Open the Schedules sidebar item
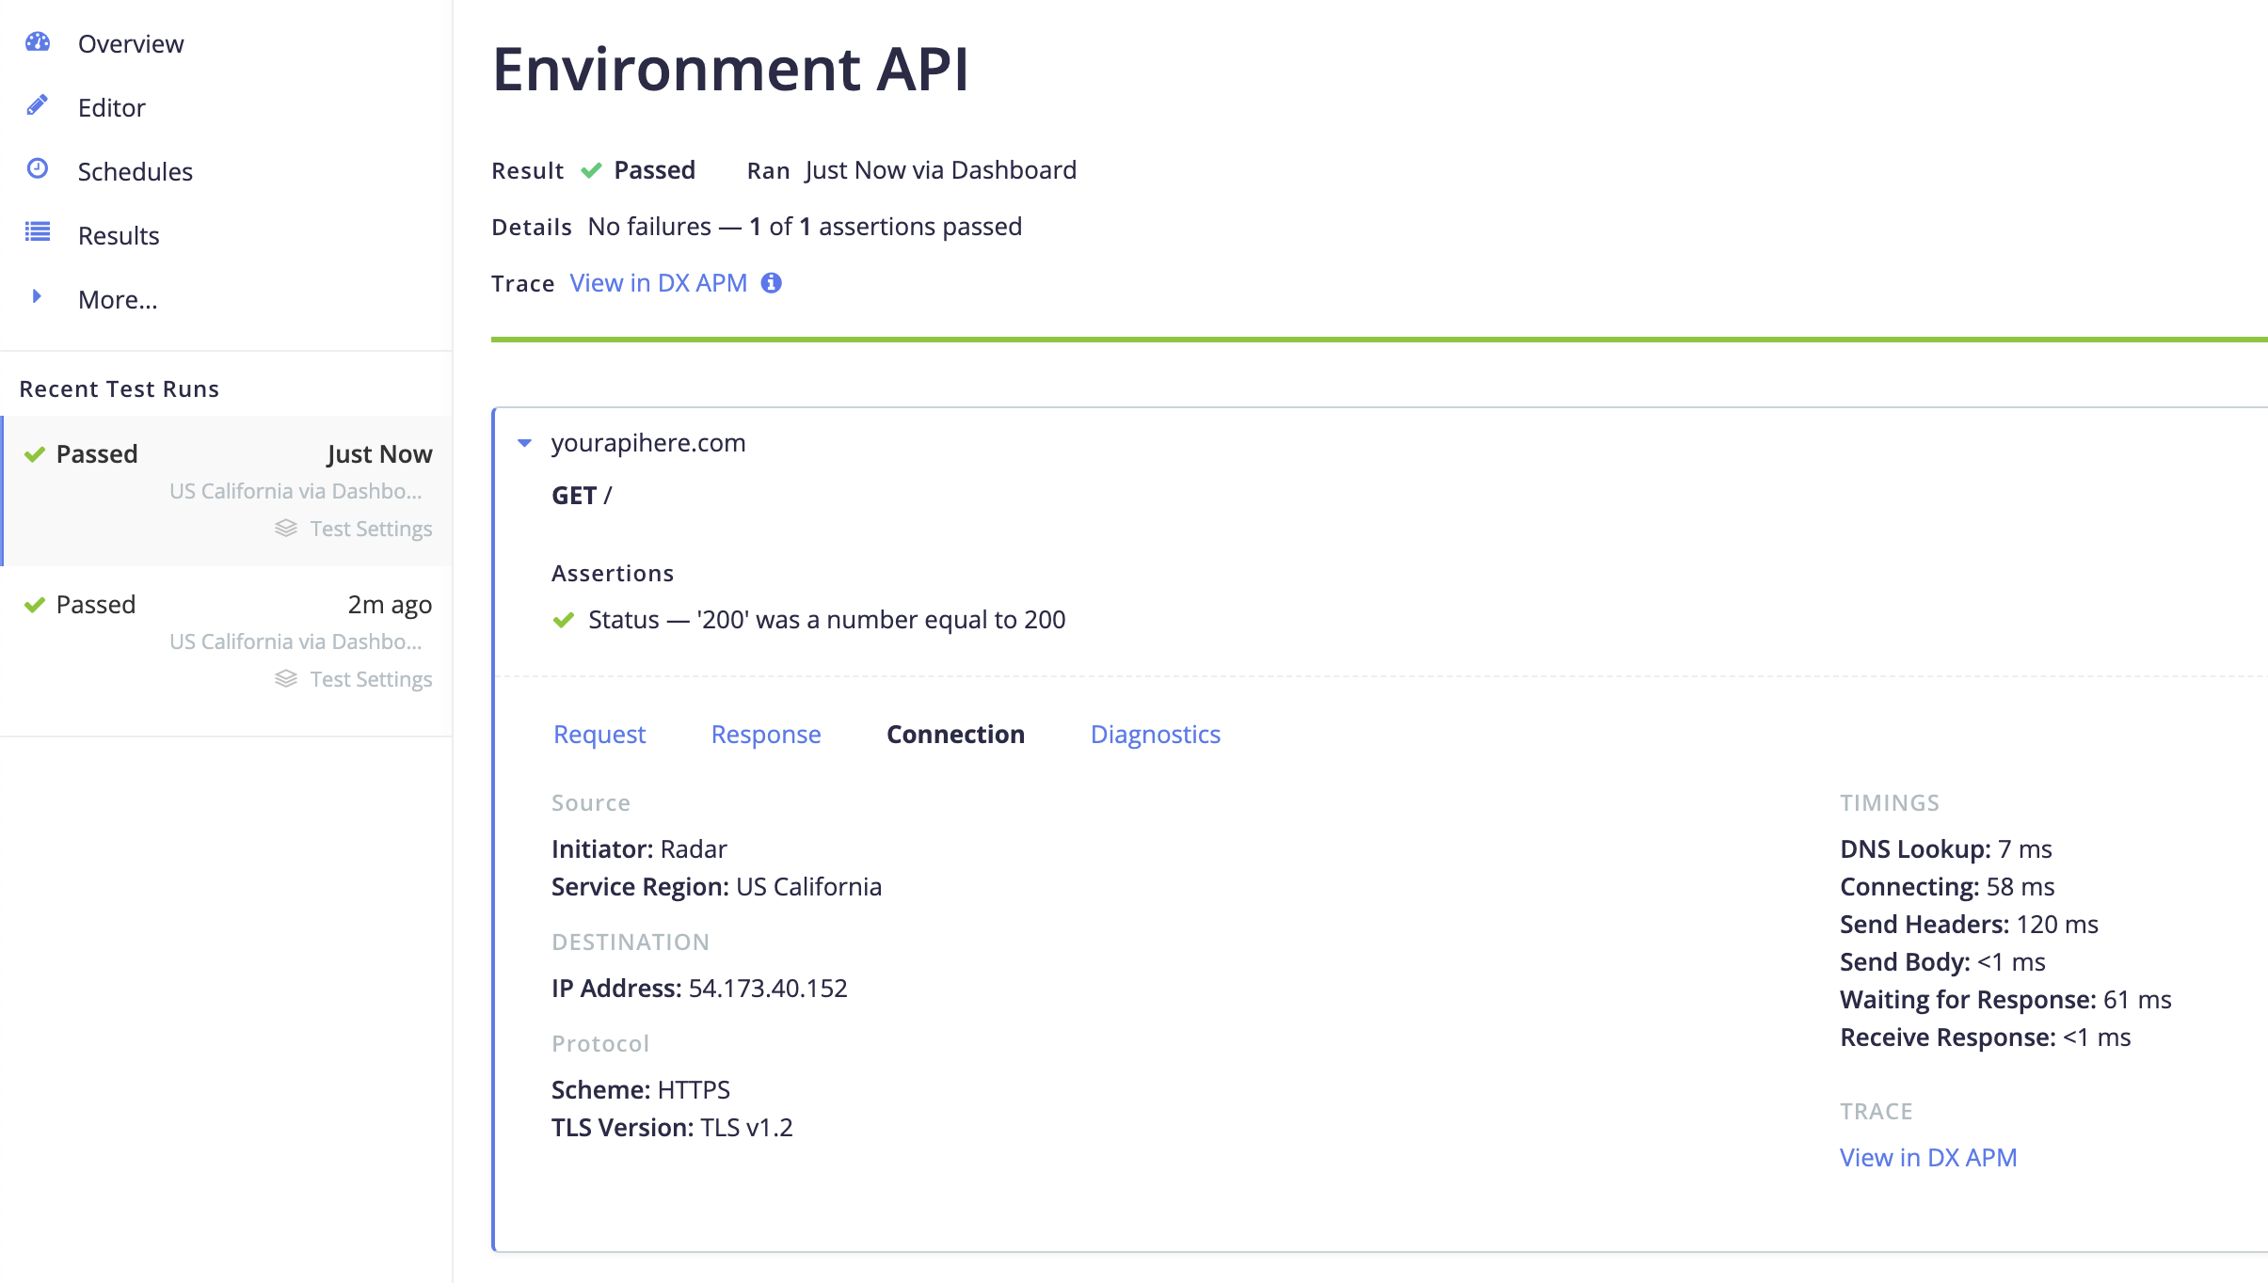 (x=136, y=171)
